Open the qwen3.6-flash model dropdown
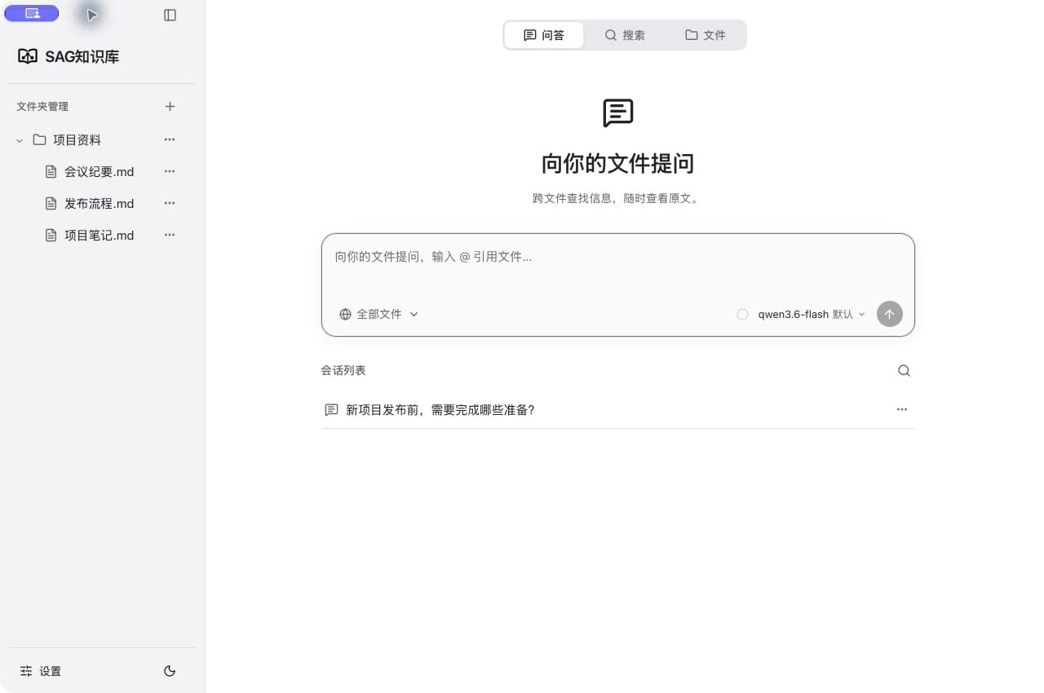Screen dimensions: 1044x693 click(x=812, y=314)
